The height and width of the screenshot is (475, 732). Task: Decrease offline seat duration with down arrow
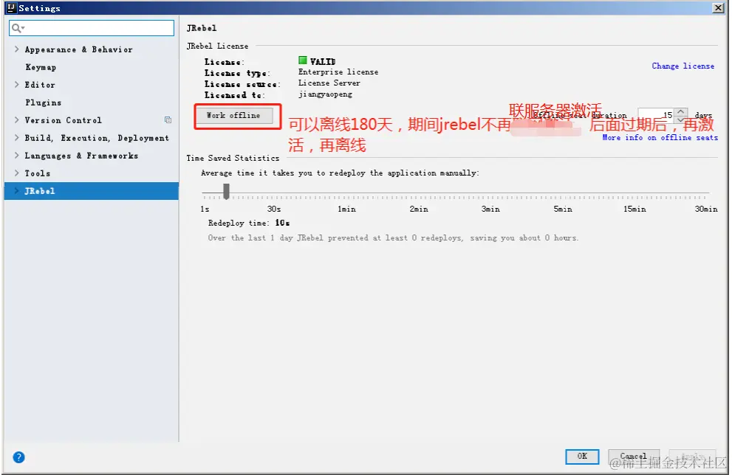click(681, 119)
